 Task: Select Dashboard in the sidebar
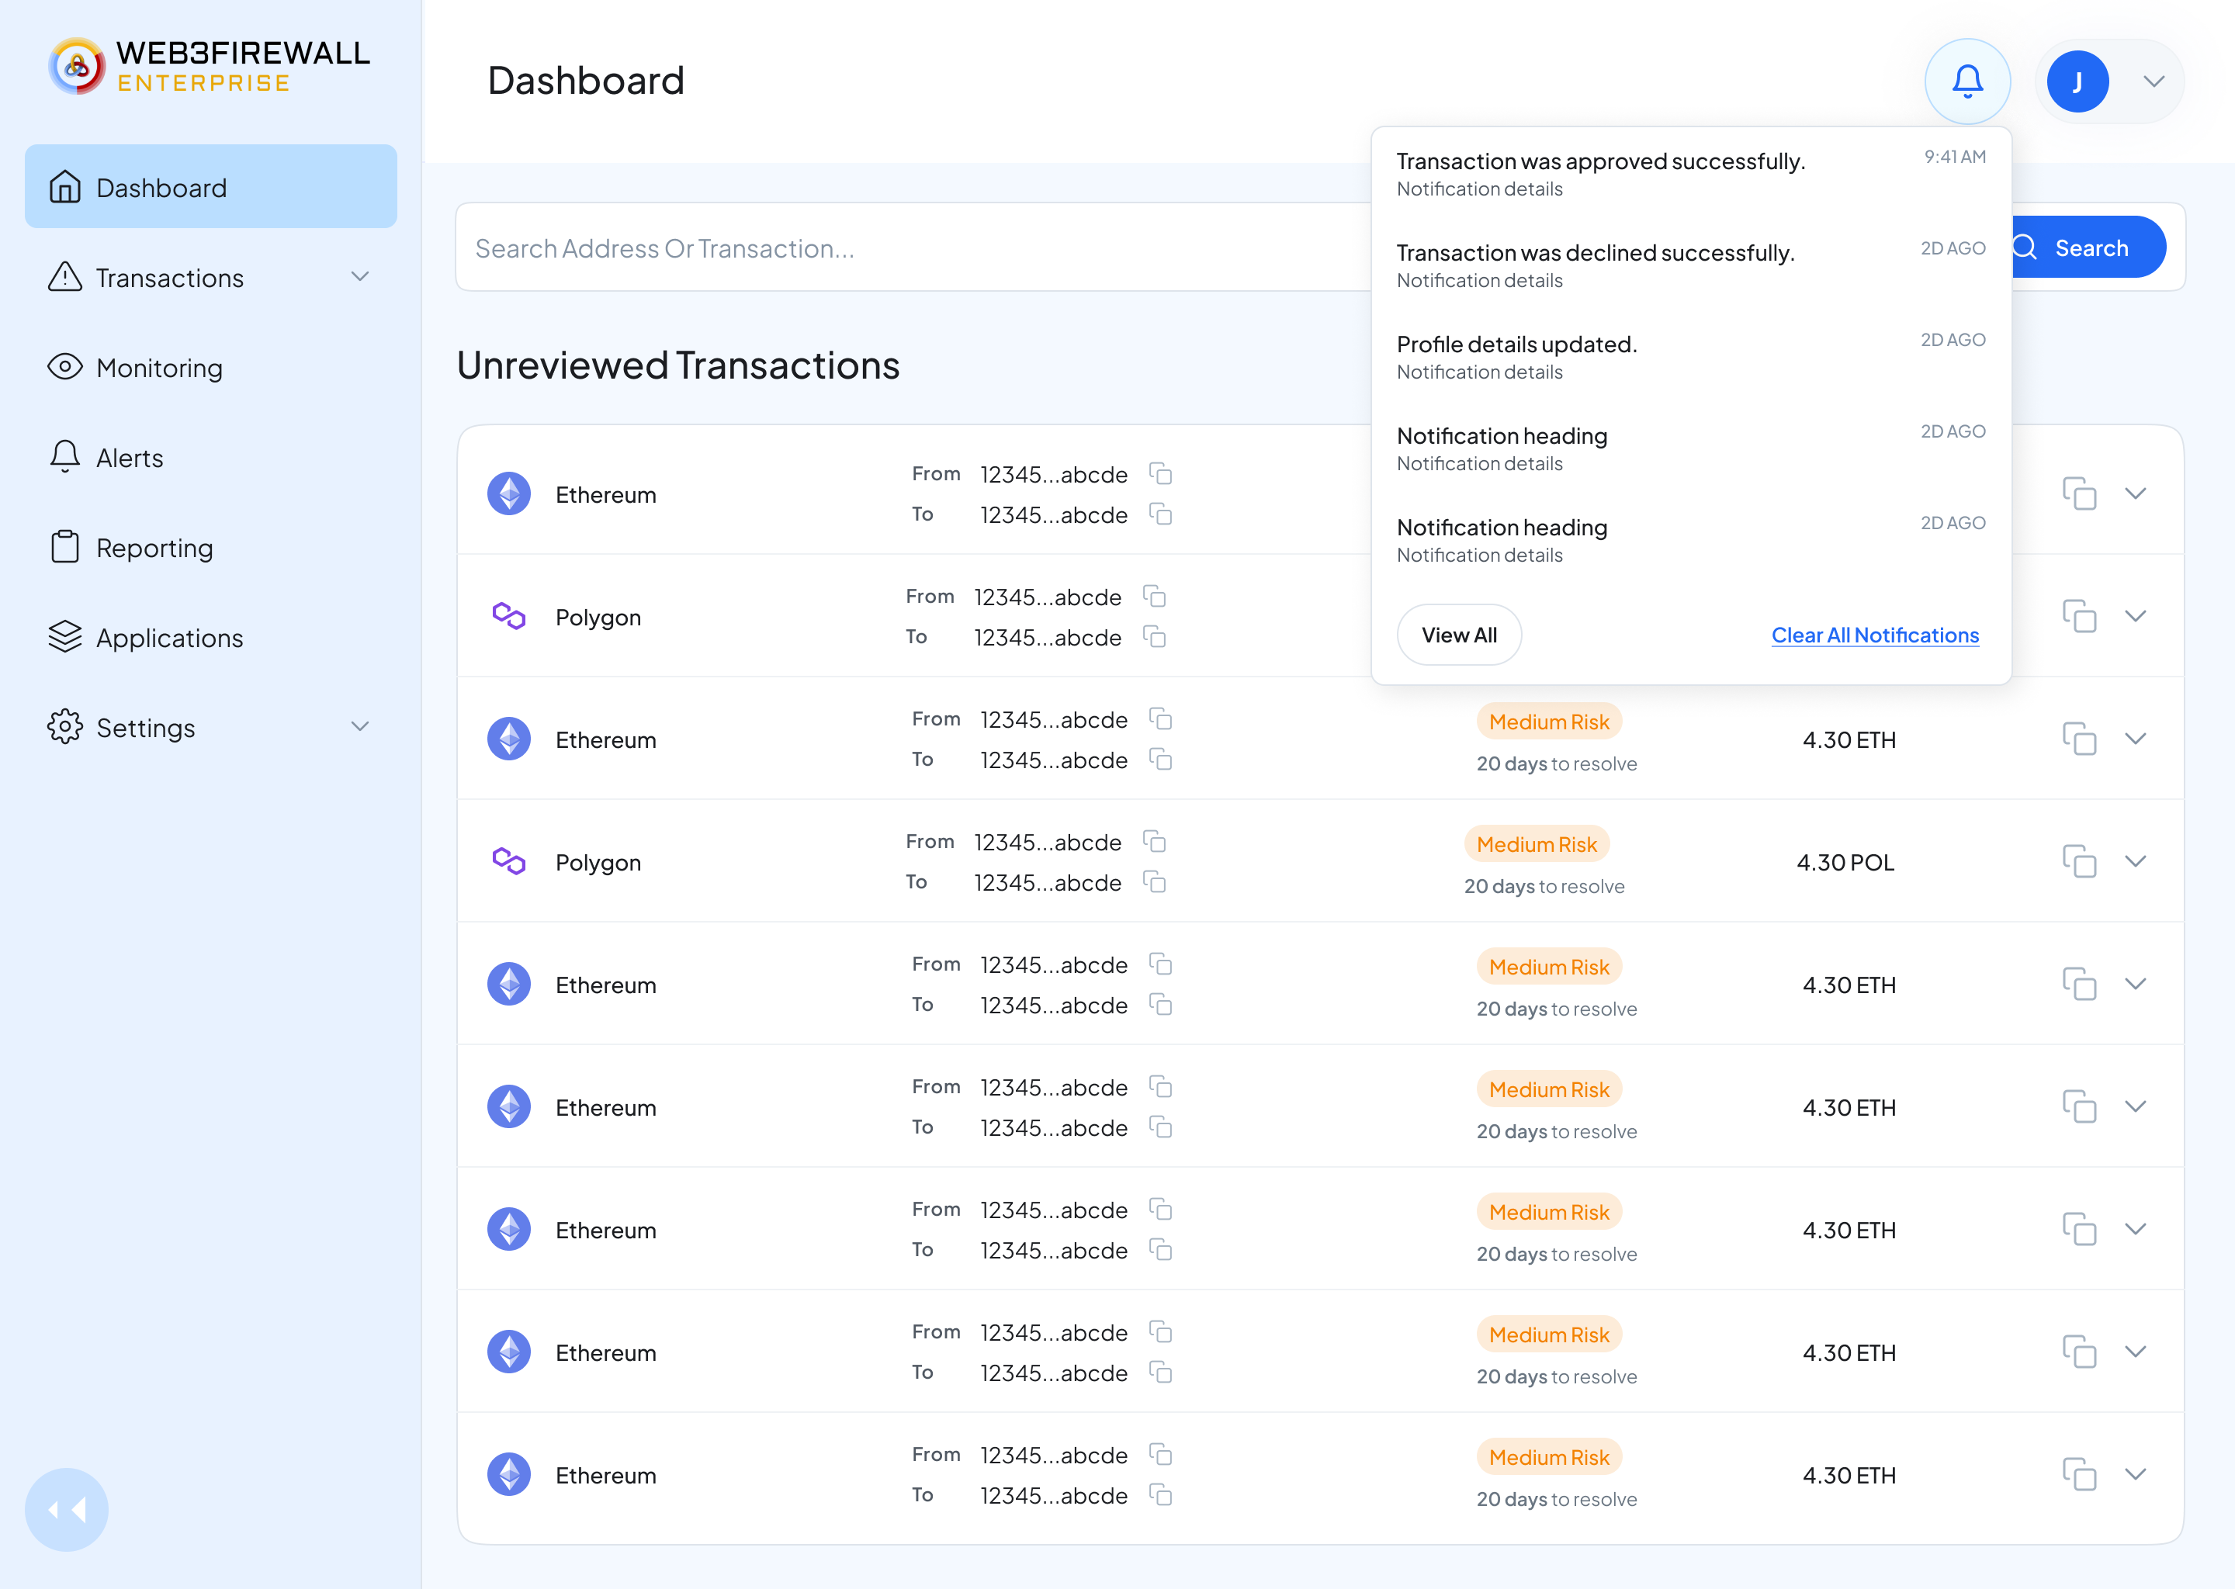pos(210,187)
